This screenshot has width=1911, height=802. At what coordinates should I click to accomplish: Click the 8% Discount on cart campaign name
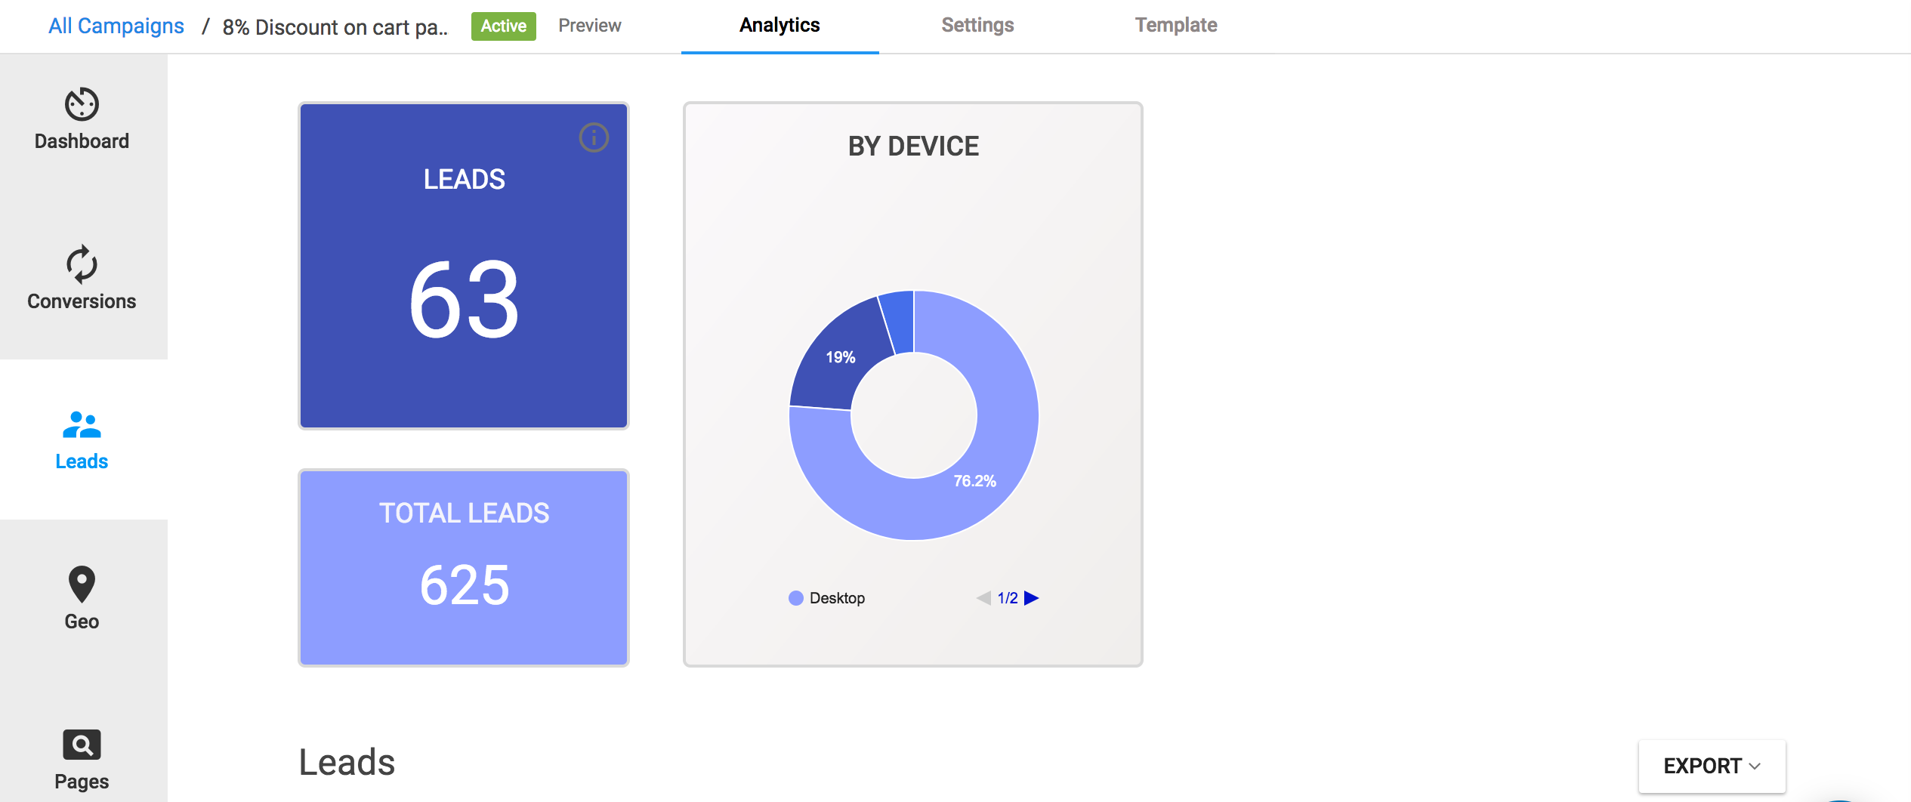335,27
